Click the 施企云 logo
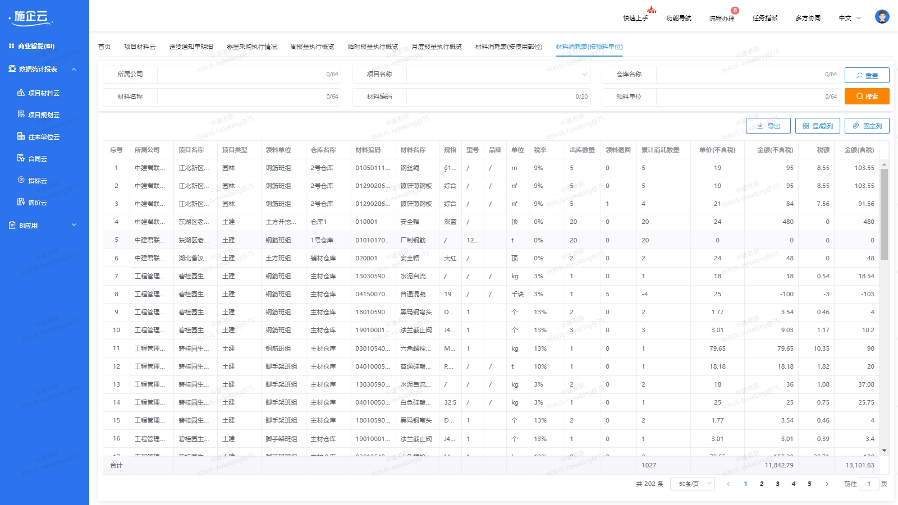 (31, 17)
